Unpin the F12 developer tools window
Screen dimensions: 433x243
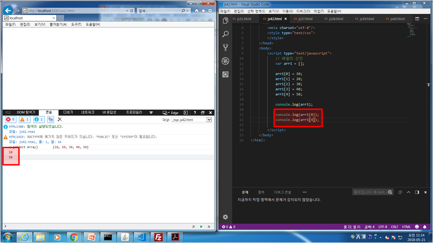pos(203,113)
